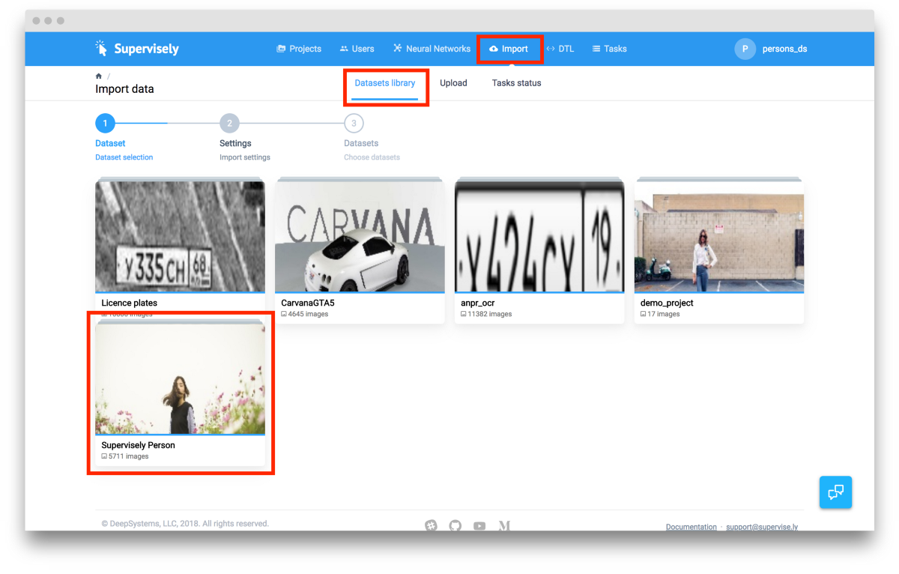
Task: Click the Import data page heading
Action: [124, 89]
